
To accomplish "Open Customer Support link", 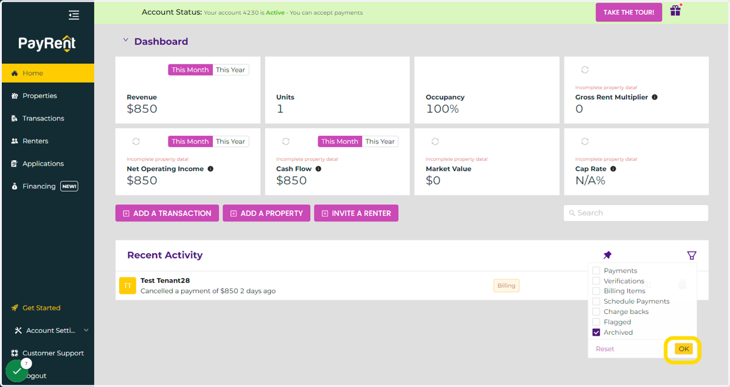I will point(53,353).
